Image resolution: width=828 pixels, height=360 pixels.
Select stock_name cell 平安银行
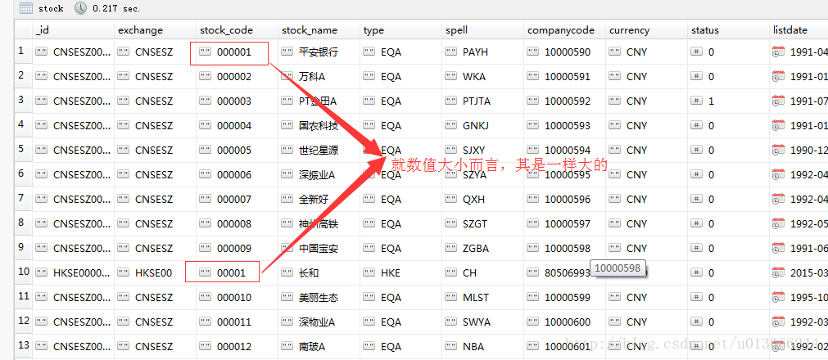coord(319,52)
